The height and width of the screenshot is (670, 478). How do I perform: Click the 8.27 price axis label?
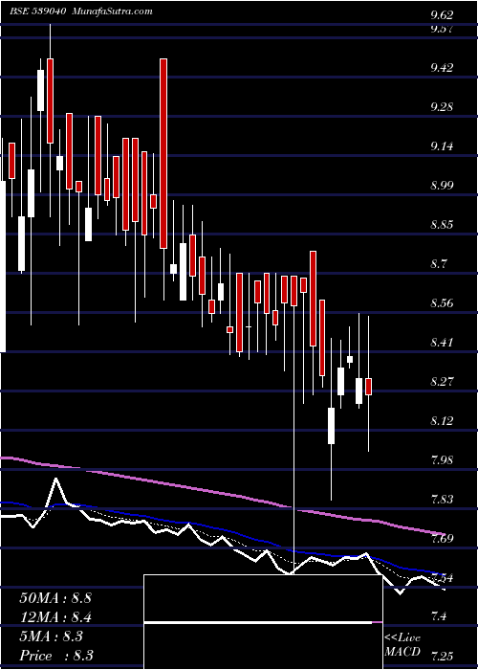442,382
